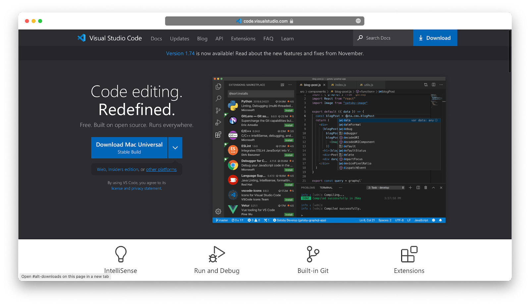Viewport: 530px width, 305px height.
Task: Open the '2: Task - develop' terminal dropdown
Action: [386, 188]
